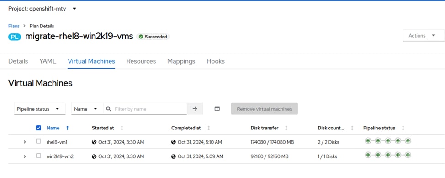Sort by the Name column header
Image resolution: width=445 pixels, height=178 pixels.
coord(53,128)
